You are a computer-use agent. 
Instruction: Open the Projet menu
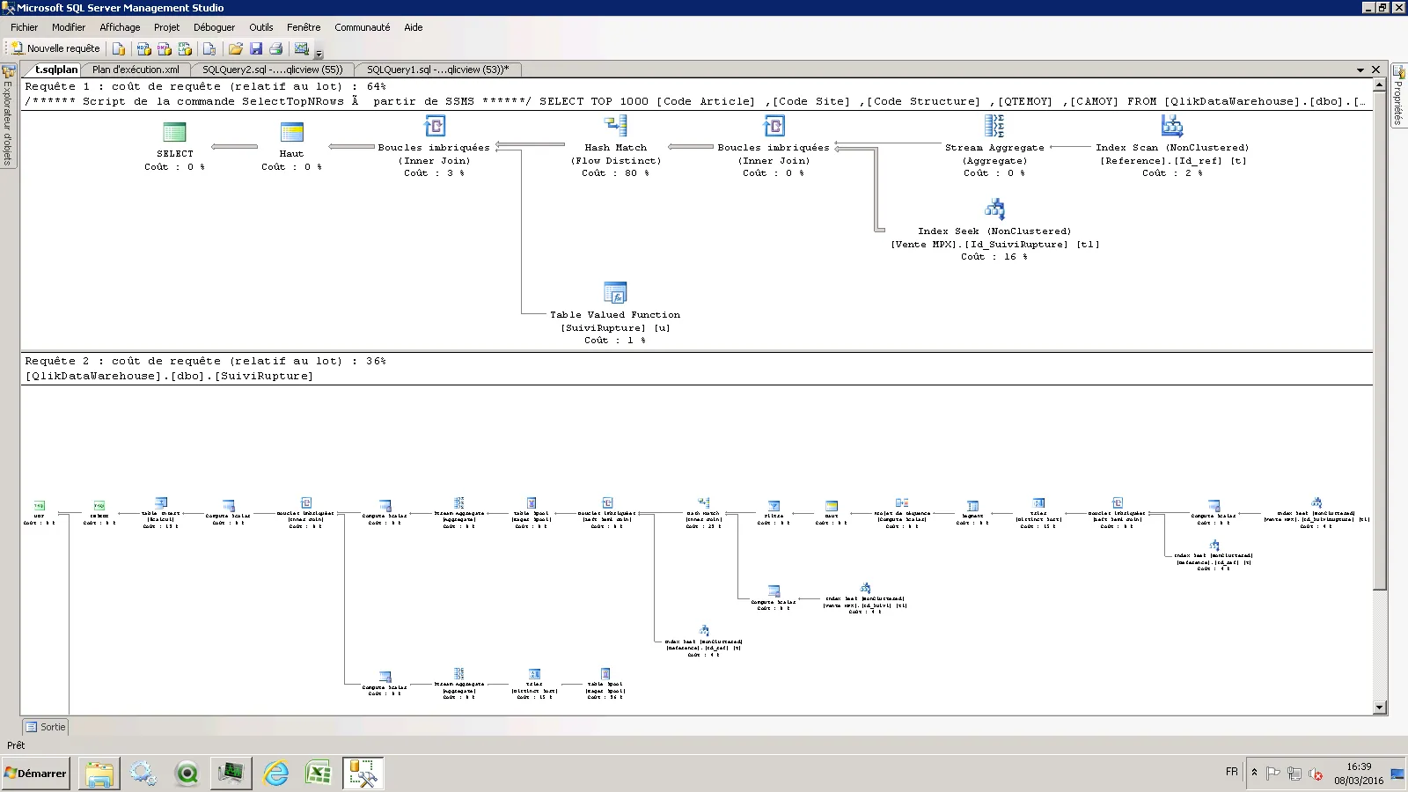167,27
